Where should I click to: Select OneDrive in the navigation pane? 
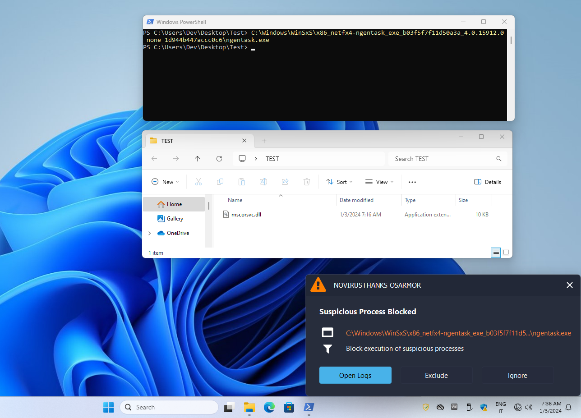click(x=178, y=233)
